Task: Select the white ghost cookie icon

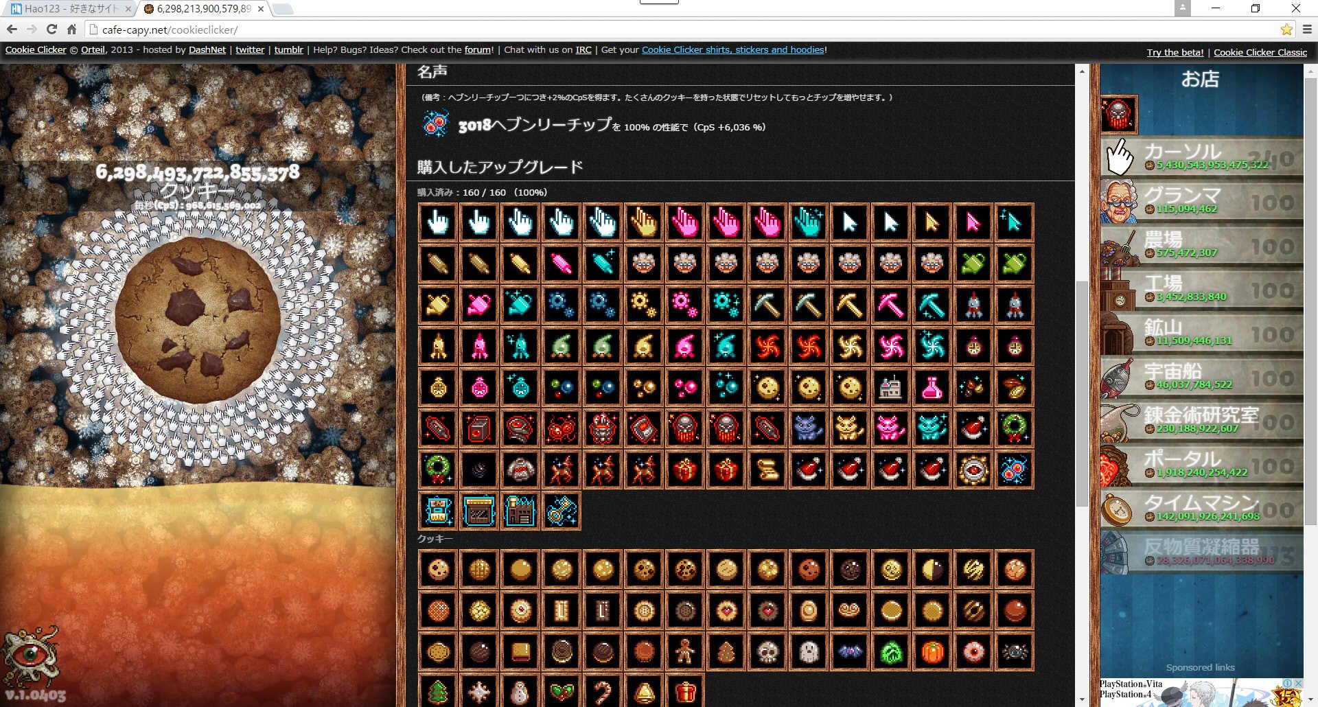Action: point(809,651)
